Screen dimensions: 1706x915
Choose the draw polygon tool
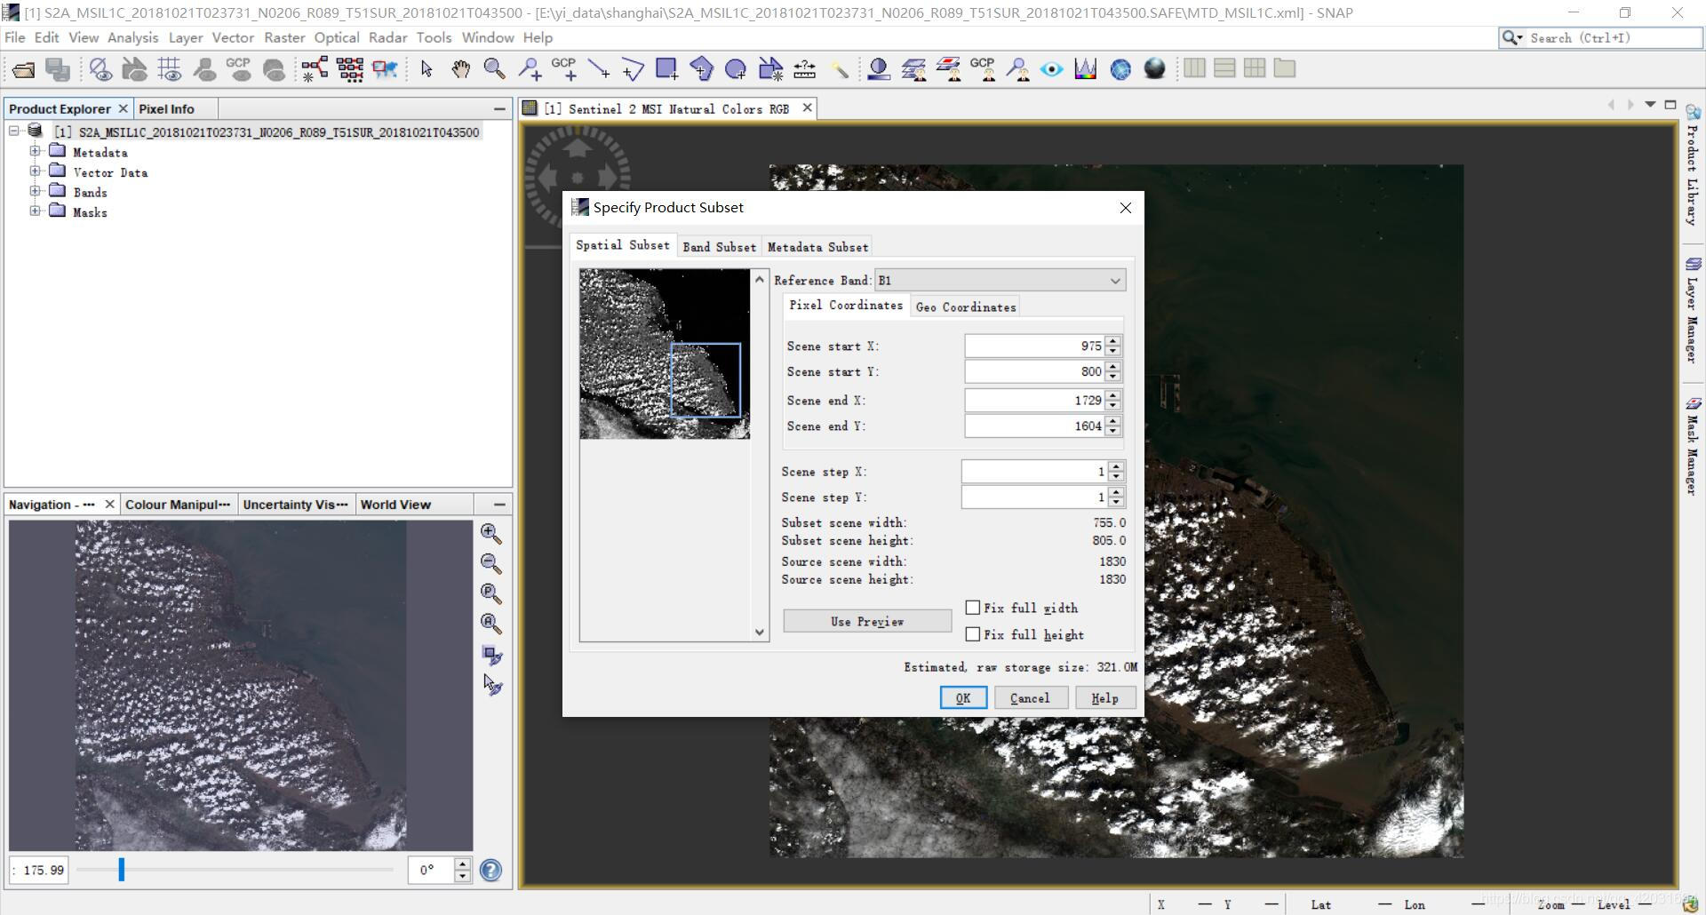[701, 69]
